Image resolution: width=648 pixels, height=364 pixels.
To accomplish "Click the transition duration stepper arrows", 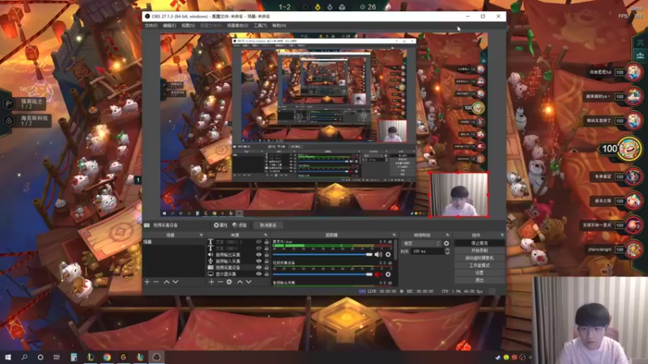I will (x=447, y=251).
